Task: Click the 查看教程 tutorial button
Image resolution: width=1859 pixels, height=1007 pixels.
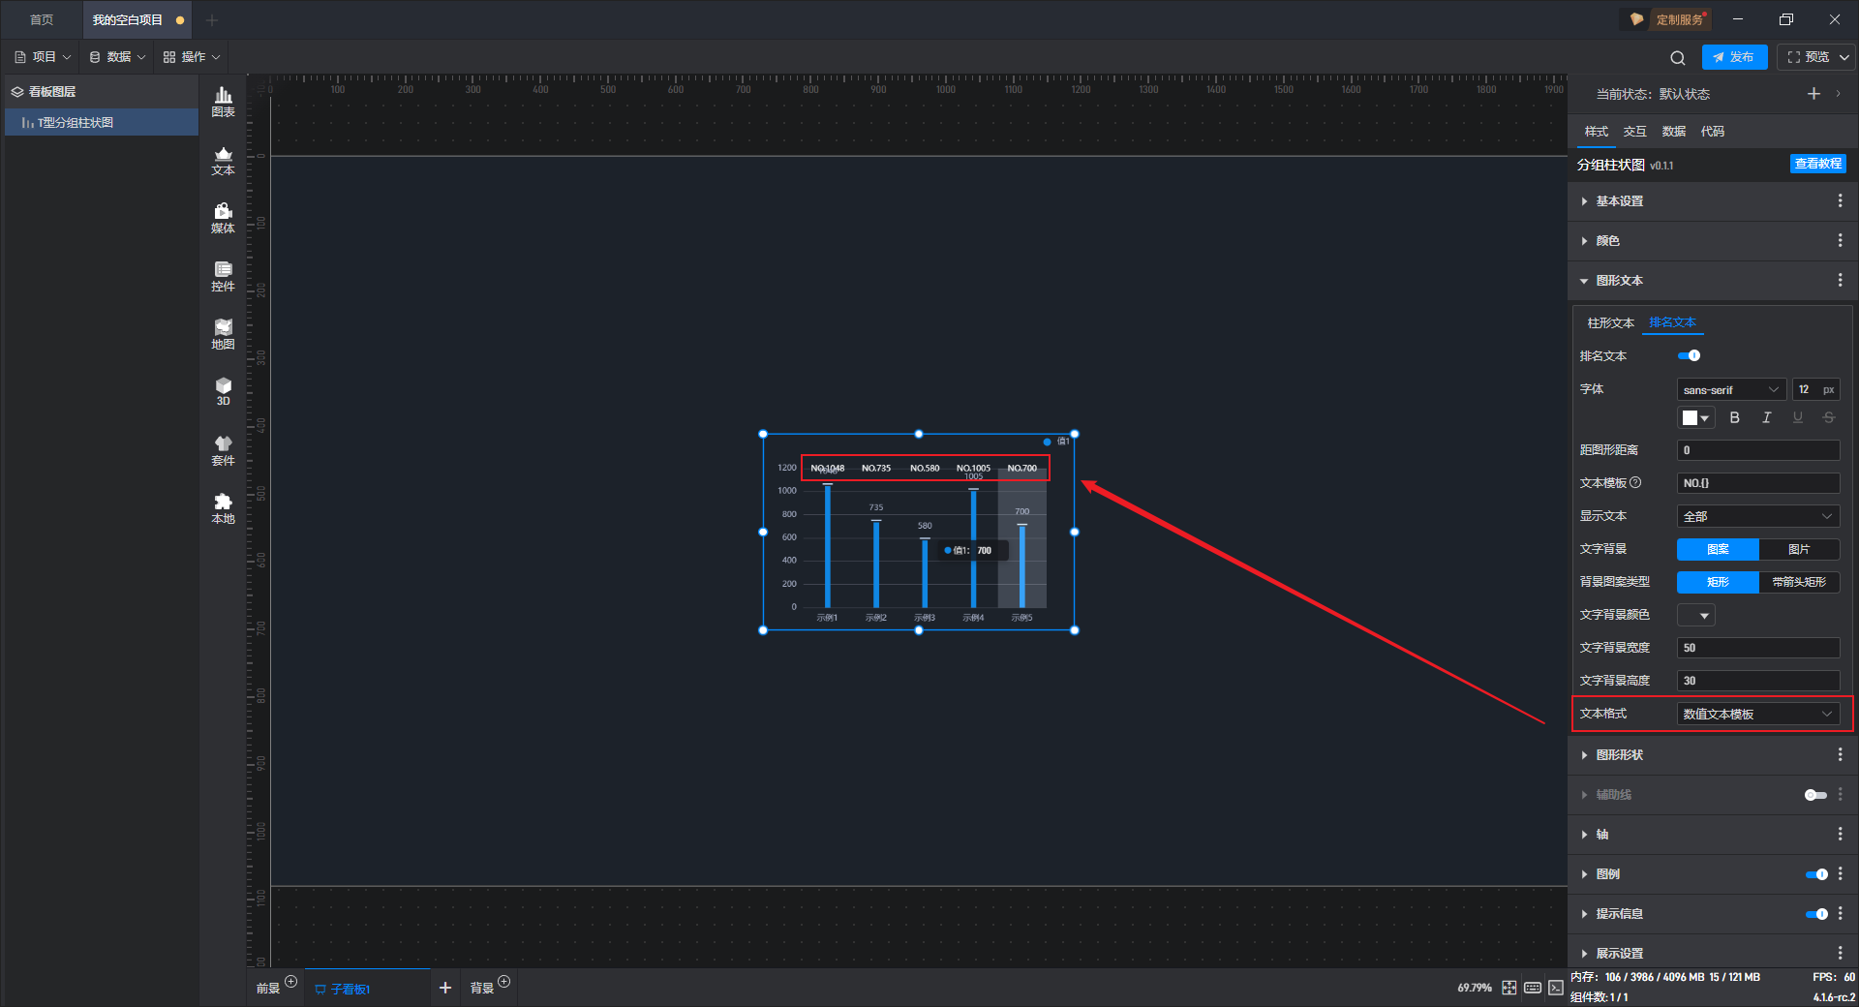Action: click(x=1817, y=164)
